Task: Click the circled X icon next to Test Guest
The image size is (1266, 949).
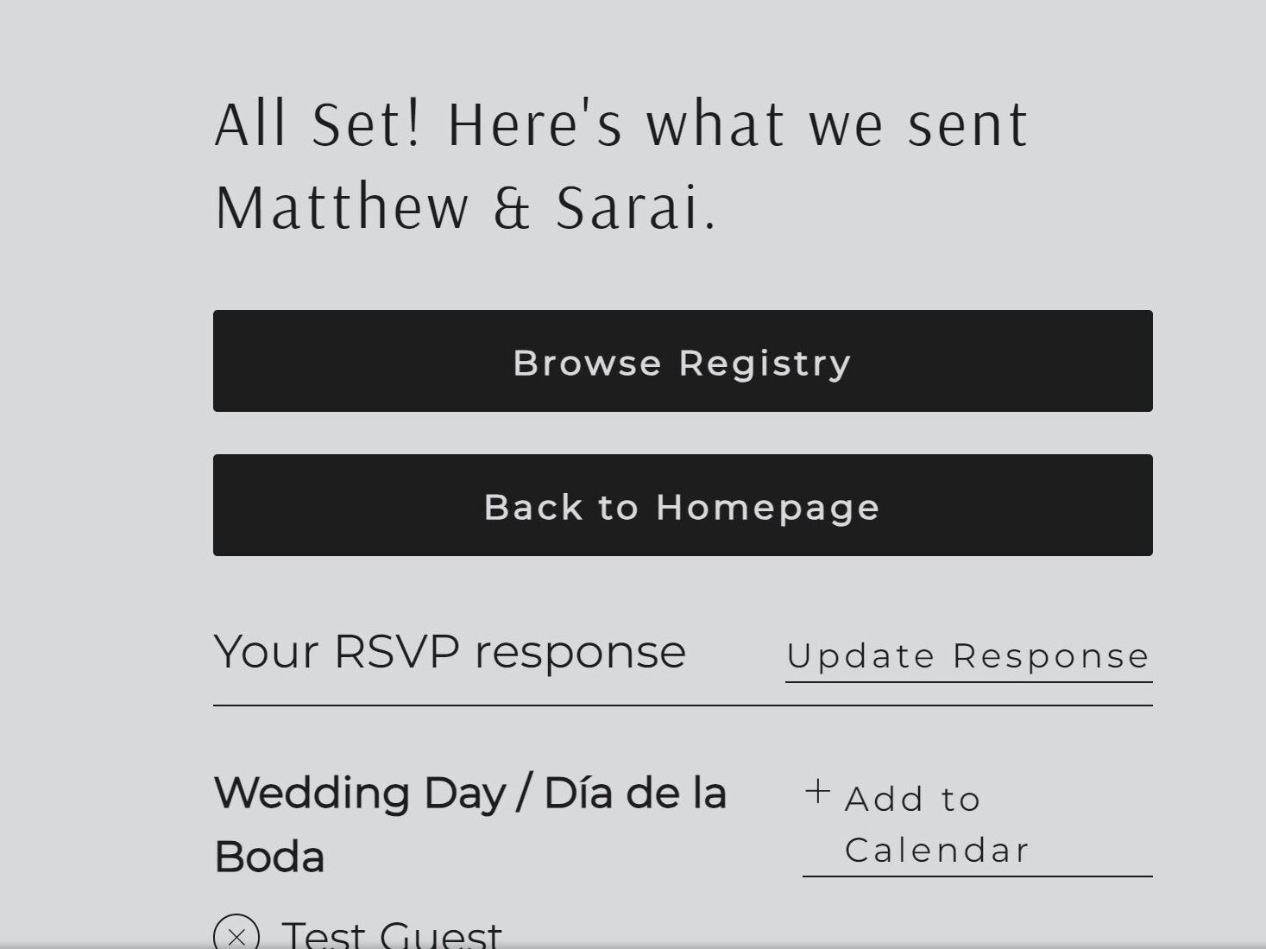Action: pos(236,935)
